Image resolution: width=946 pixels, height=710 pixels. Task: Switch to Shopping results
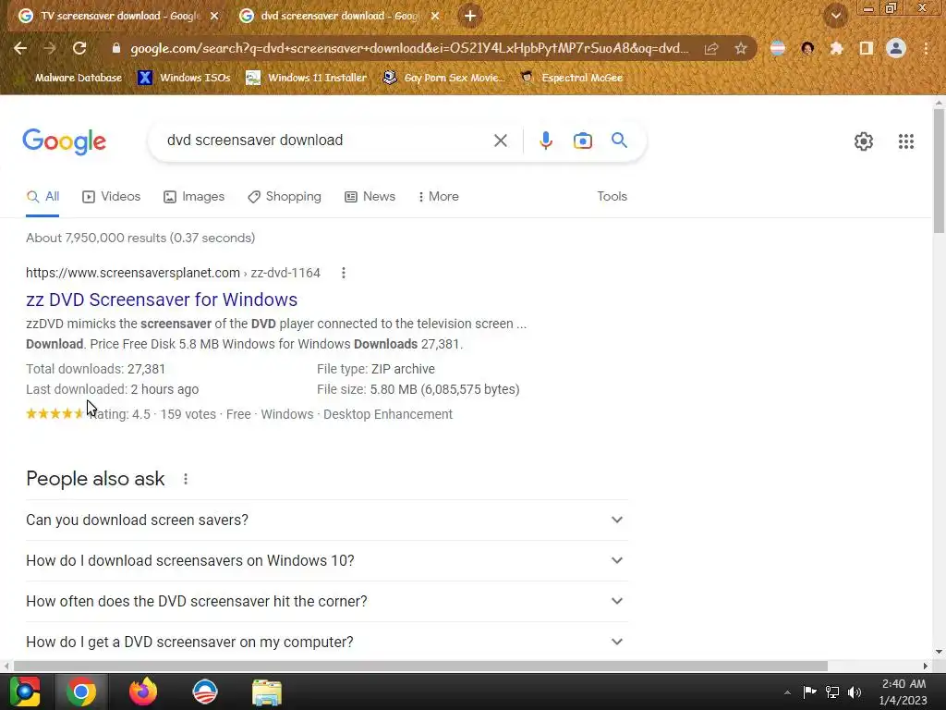[x=285, y=197]
